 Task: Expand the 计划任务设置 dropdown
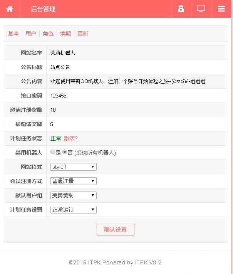(73, 210)
